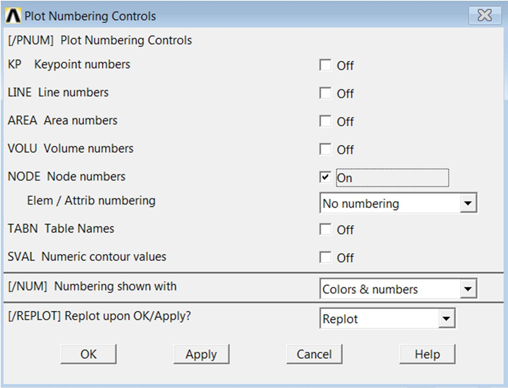Enable the Table Names checkbox

coord(325,229)
